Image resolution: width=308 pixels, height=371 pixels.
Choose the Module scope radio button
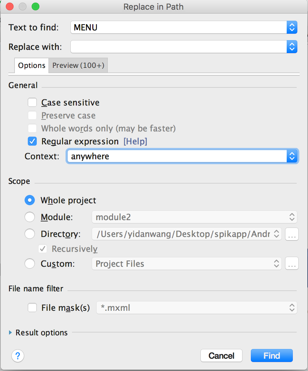click(30, 217)
